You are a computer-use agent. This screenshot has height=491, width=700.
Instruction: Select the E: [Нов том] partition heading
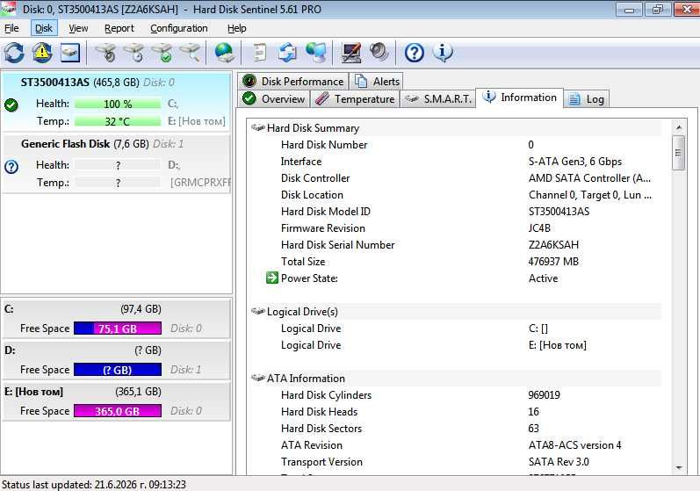[83, 392]
